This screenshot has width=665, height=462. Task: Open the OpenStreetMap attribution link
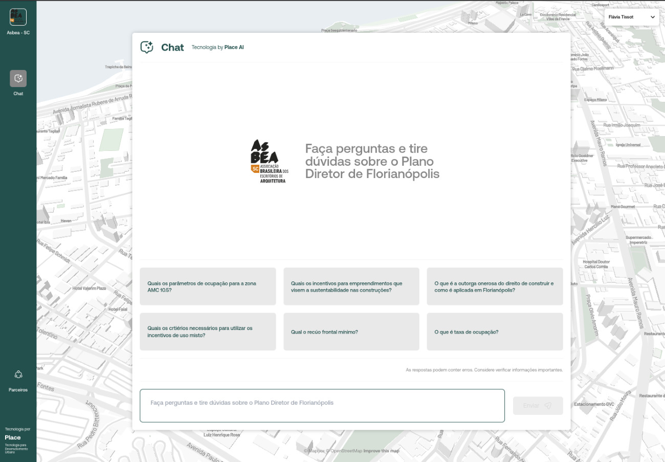point(344,451)
